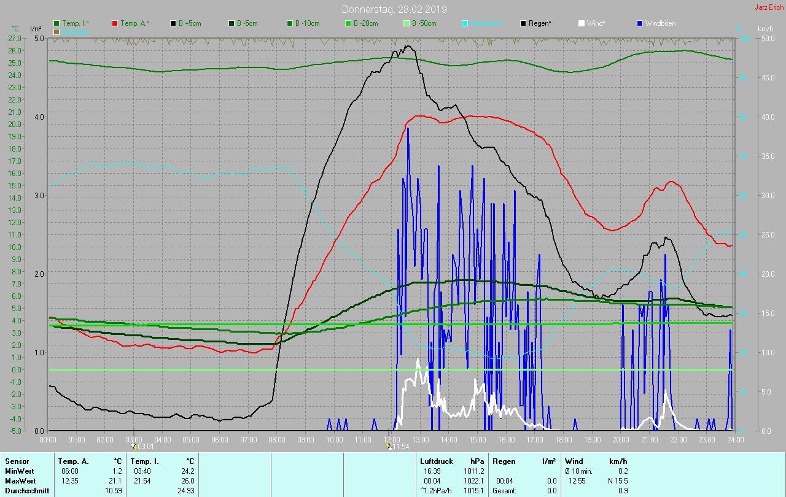This screenshot has width=786, height=497.
Task: Click the white Wind legend square
Action: pos(582,23)
